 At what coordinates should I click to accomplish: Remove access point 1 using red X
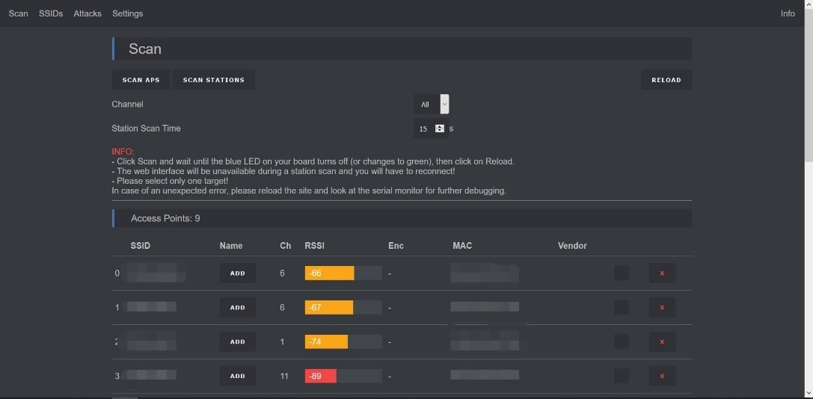662,308
